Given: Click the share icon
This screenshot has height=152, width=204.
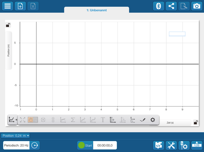Looking at the screenshot, I should click(171, 6).
